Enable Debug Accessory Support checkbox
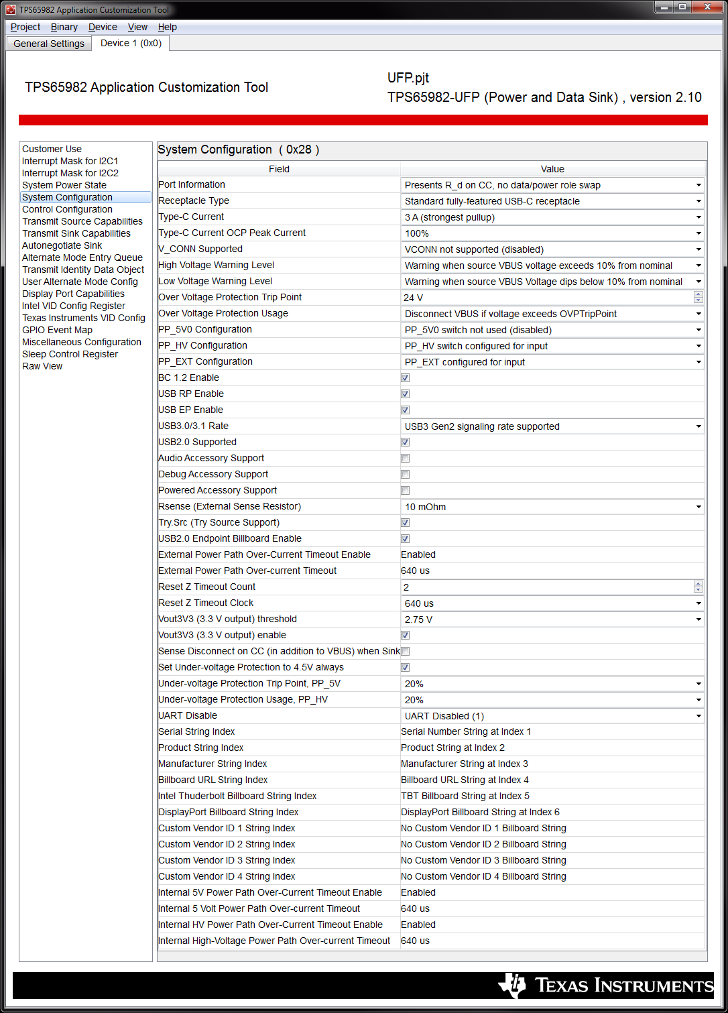The width and height of the screenshot is (728, 1013). (405, 475)
